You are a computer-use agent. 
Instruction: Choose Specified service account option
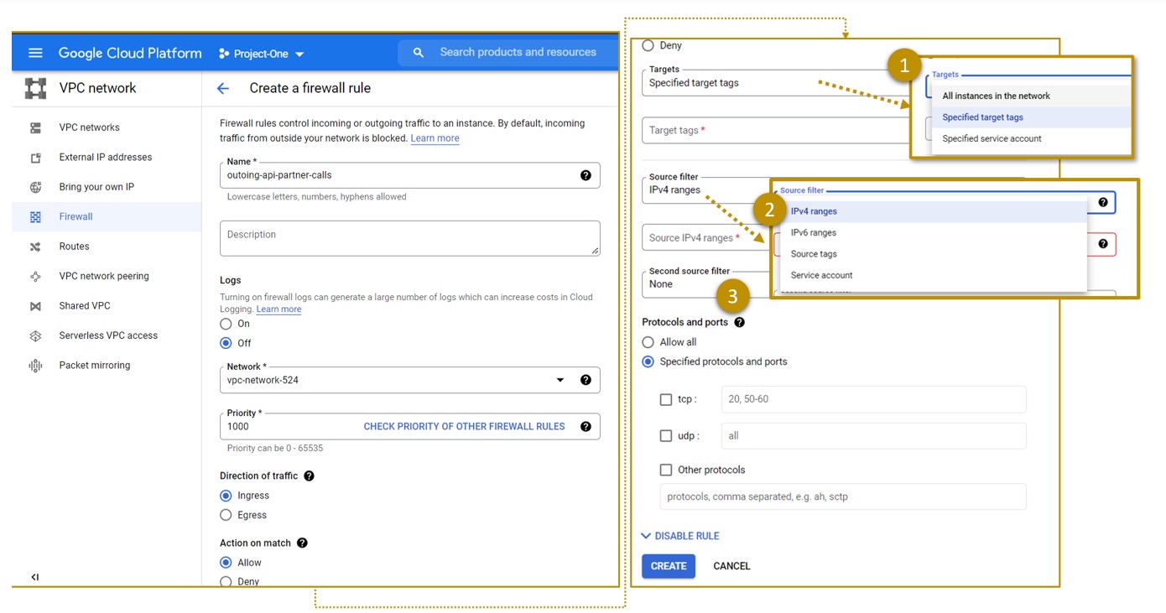pos(1032,138)
